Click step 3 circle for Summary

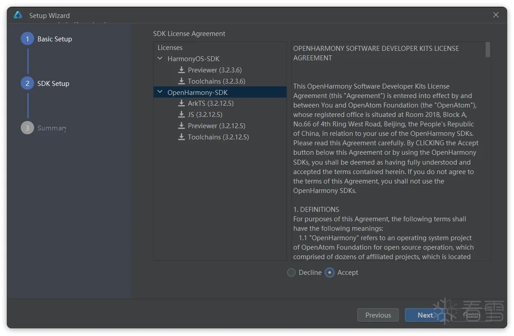(x=27, y=128)
